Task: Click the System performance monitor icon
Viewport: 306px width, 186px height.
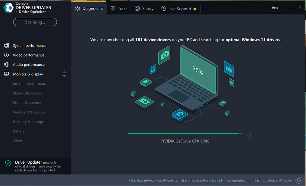Action: 6,46
